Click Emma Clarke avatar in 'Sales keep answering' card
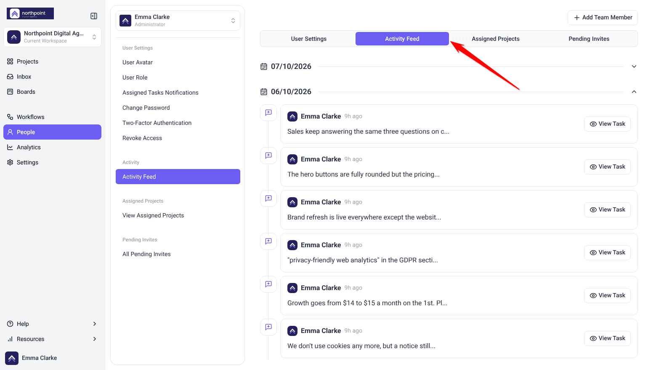648x370 pixels. coord(292,116)
